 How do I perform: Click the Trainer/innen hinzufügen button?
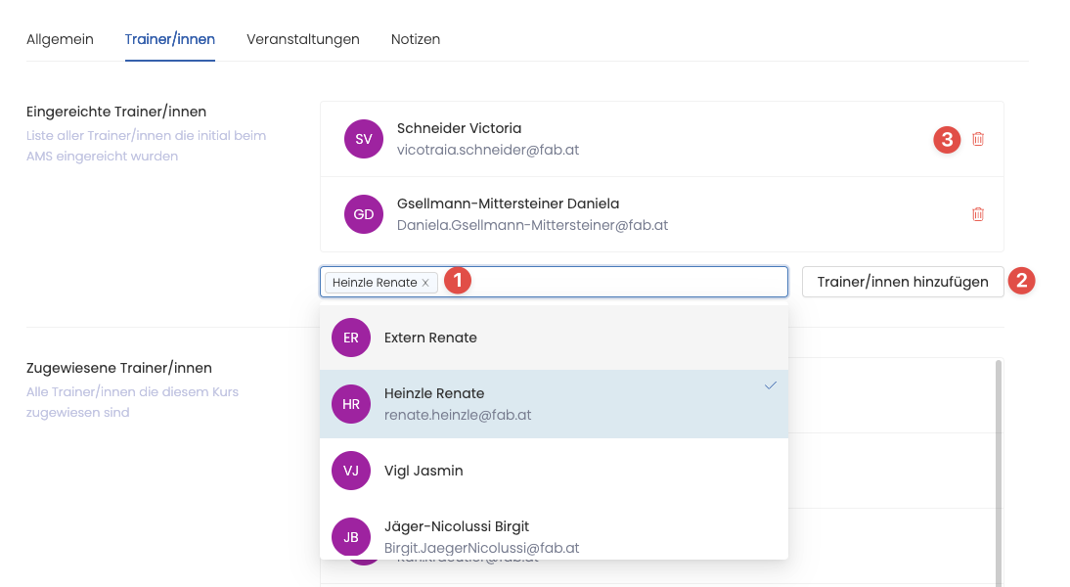pyautogui.click(x=902, y=281)
